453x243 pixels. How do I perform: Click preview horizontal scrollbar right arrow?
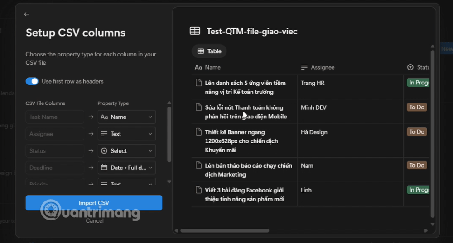426,230
